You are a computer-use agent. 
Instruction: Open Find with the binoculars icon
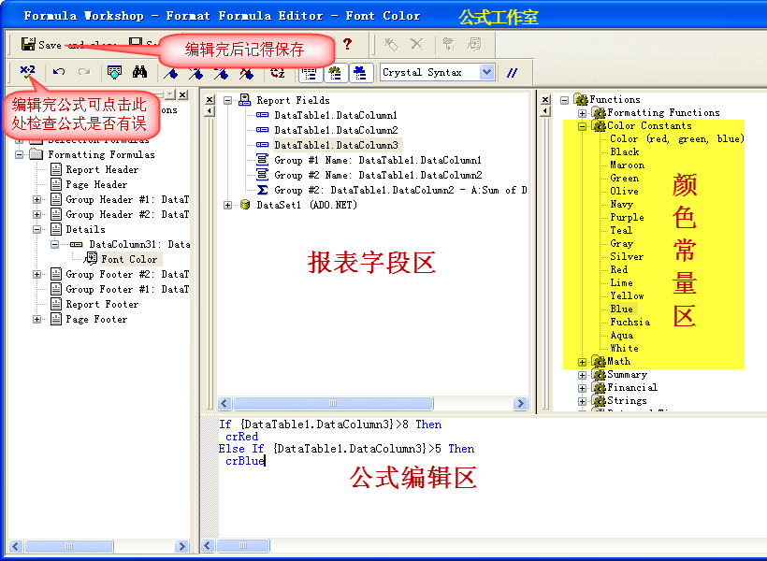pos(140,72)
